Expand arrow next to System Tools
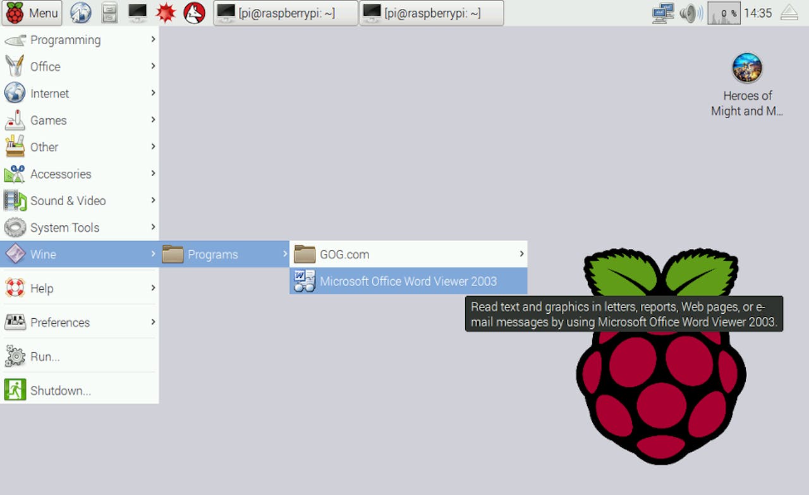Image resolution: width=809 pixels, height=495 pixels. click(153, 227)
